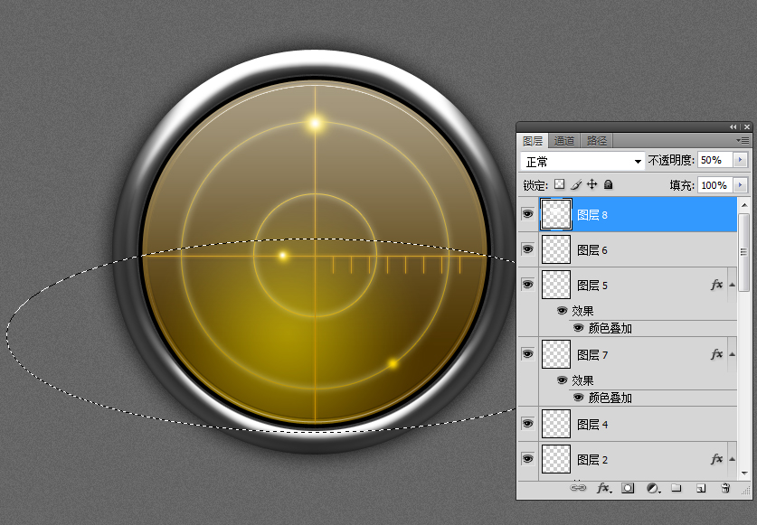Collapse effects of 图层 7
Viewport: 757px width, 525px height.
click(x=733, y=354)
